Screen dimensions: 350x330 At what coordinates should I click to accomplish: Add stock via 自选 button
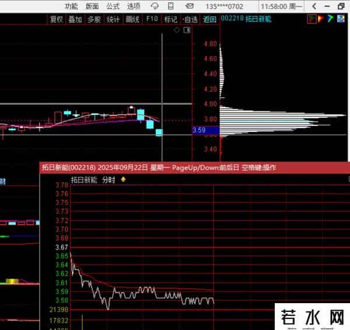pyautogui.click(x=190, y=19)
